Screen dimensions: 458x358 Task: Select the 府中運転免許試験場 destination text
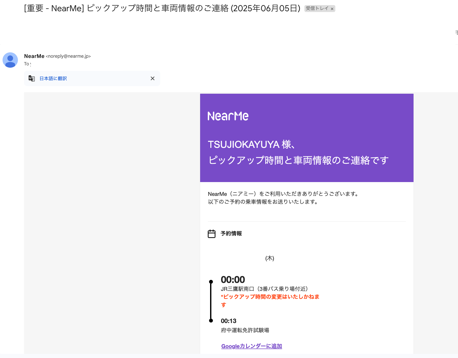pyautogui.click(x=245, y=330)
